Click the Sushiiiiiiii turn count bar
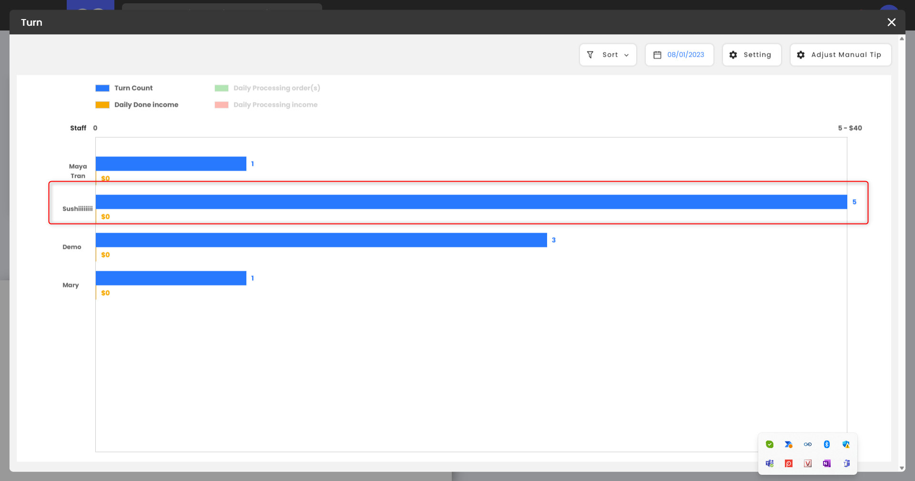 tap(471, 202)
